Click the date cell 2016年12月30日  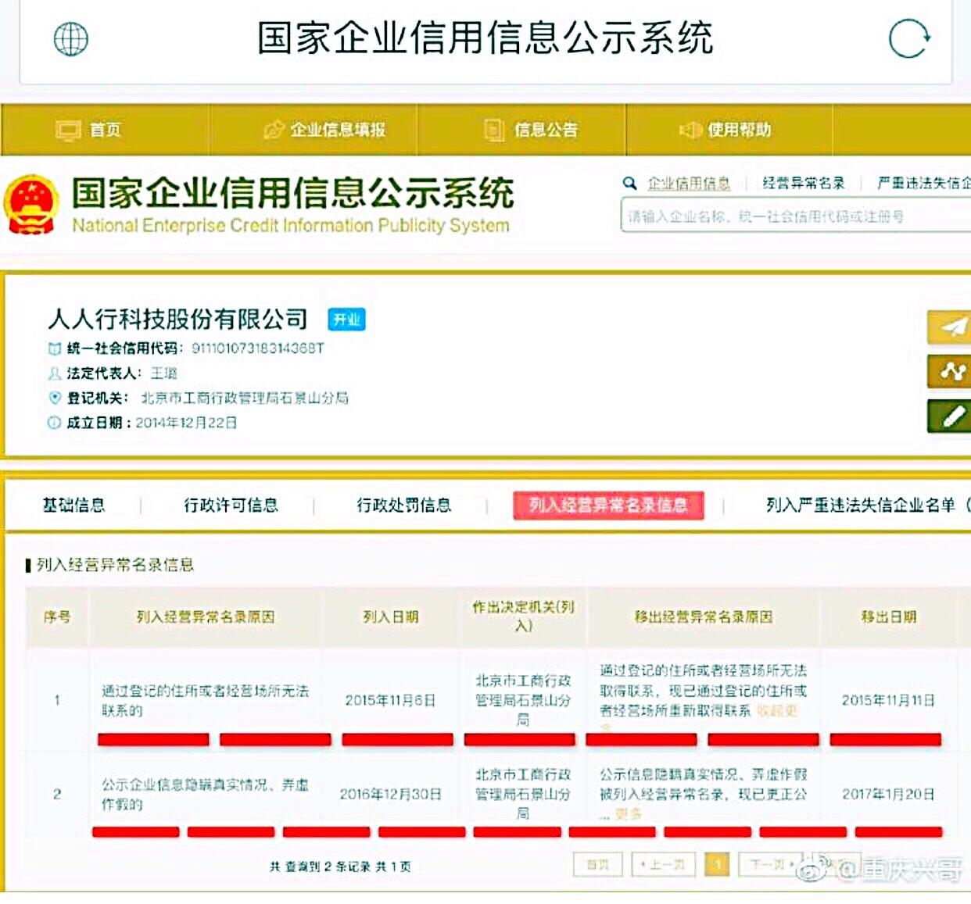(x=391, y=795)
